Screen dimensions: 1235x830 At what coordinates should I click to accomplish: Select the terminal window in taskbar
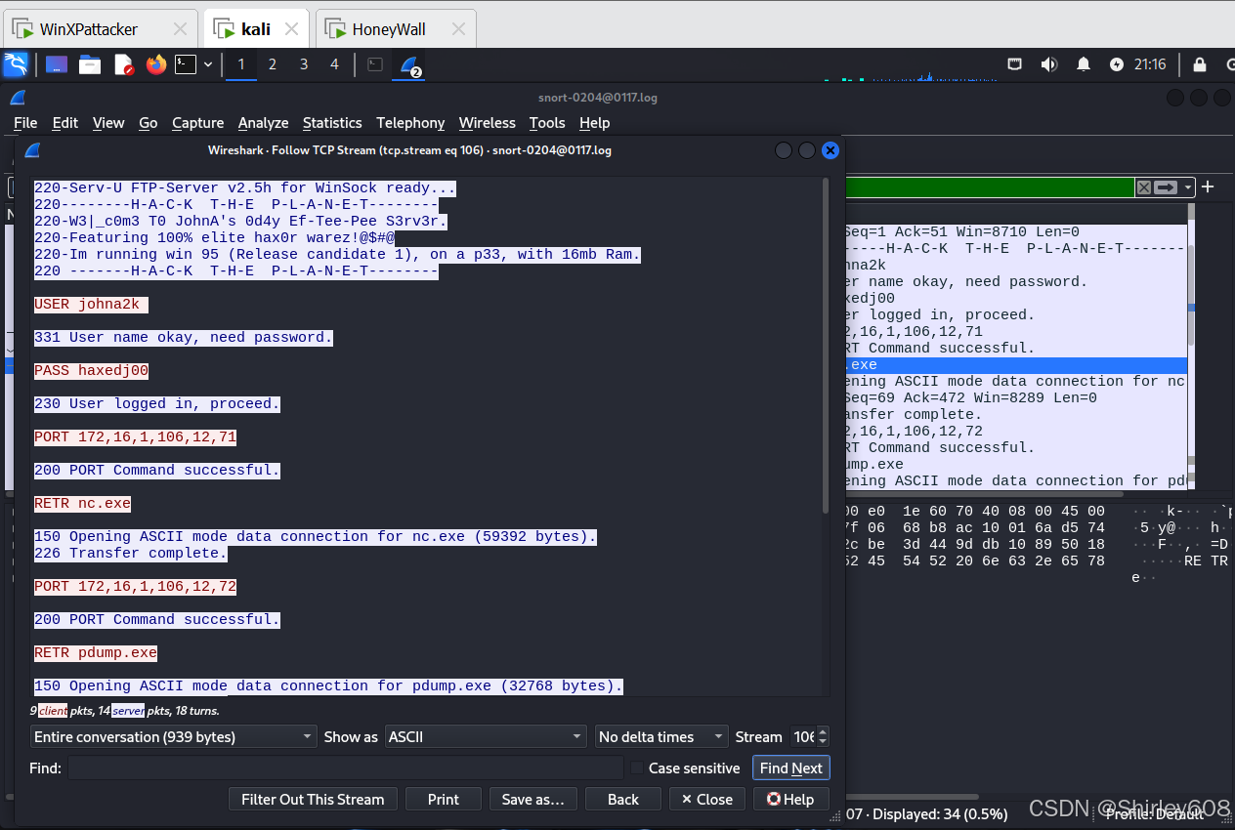(x=375, y=64)
